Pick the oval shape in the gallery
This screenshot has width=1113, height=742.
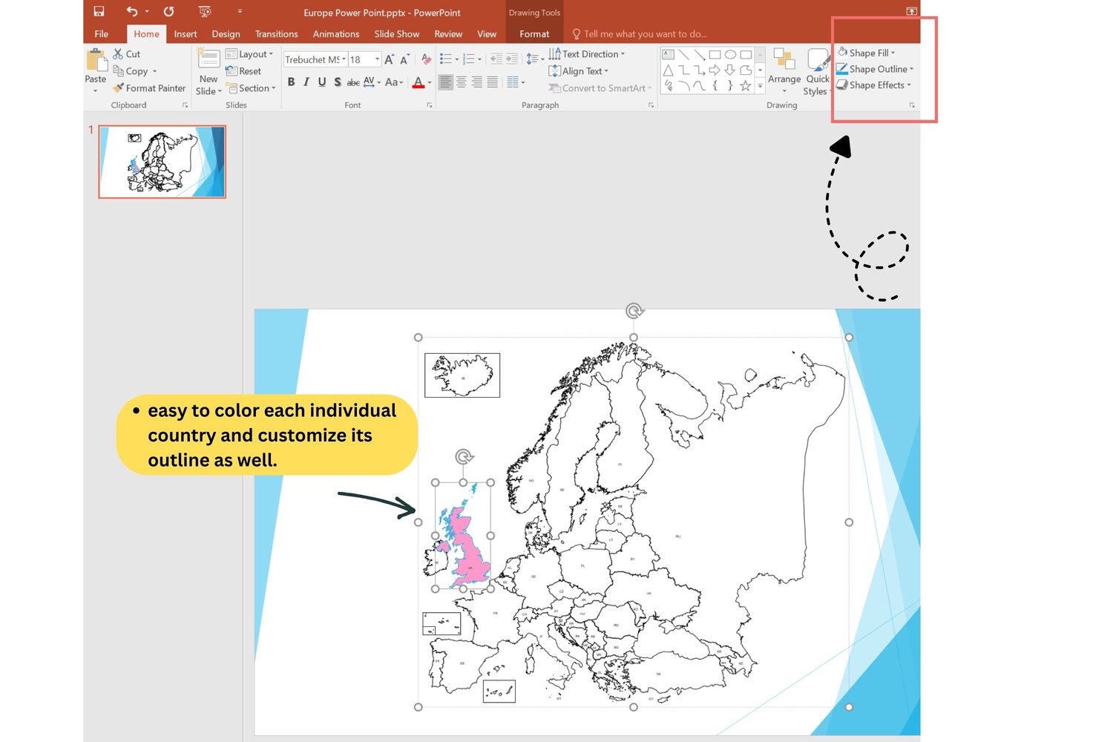tap(730, 54)
